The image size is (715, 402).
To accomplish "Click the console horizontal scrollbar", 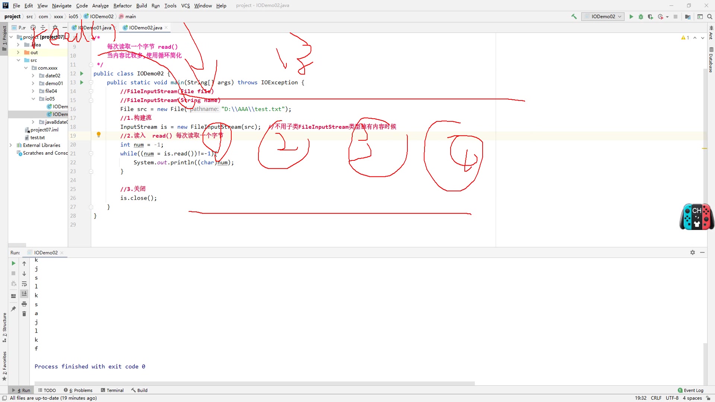I will (x=254, y=383).
